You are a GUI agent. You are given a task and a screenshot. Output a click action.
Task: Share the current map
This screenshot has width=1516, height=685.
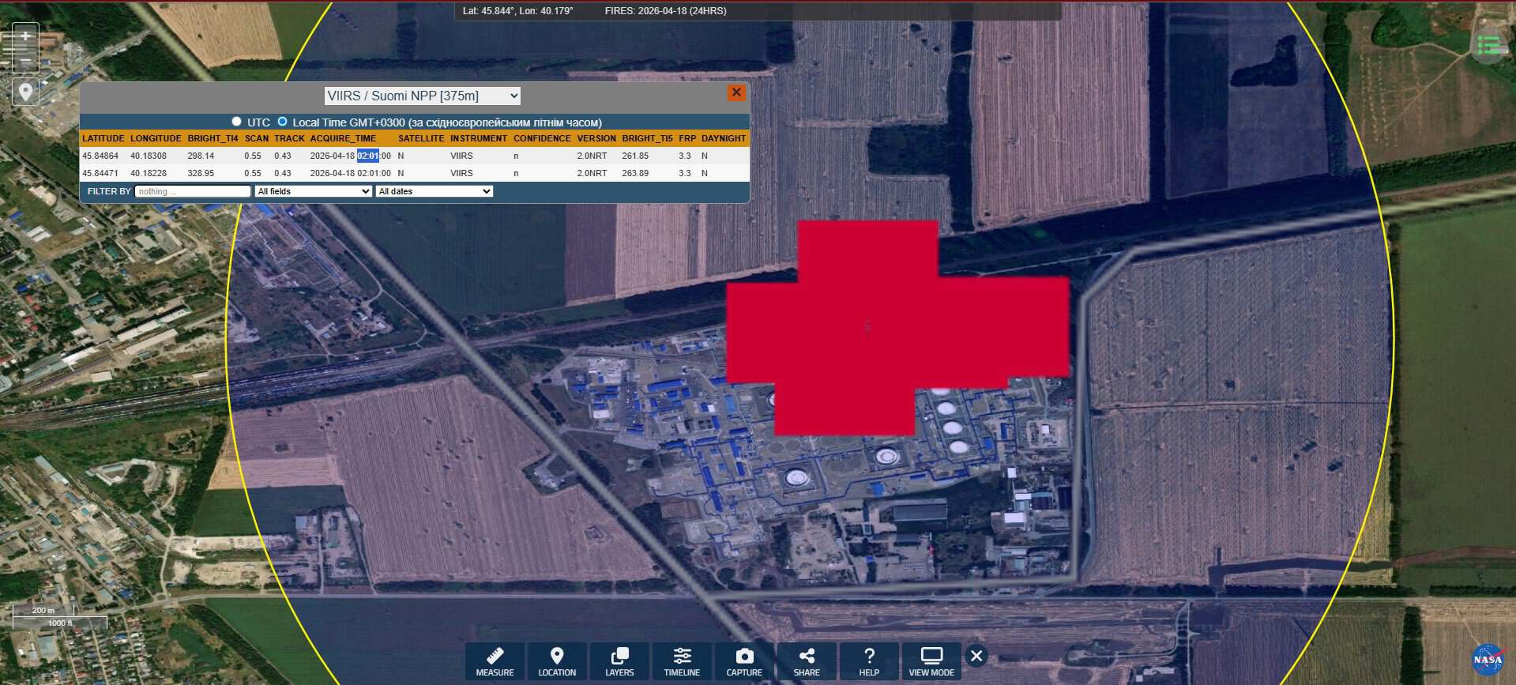[x=807, y=662]
